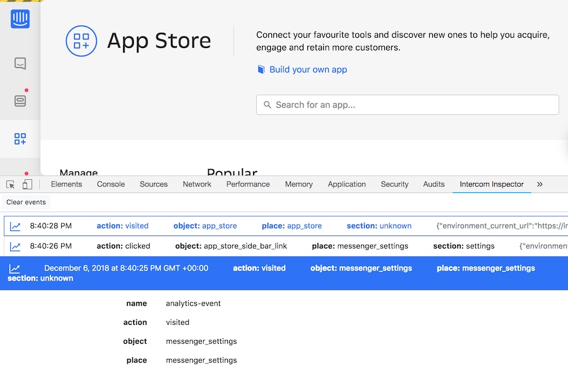This screenshot has height=366, width=568.
Task: Open the Memory tab
Action: (x=299, y=184)
